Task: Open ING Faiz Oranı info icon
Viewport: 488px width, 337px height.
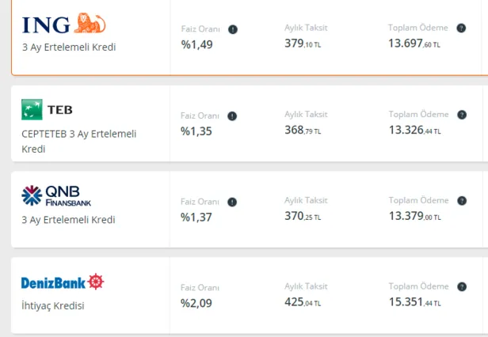Action: [232, 29]
